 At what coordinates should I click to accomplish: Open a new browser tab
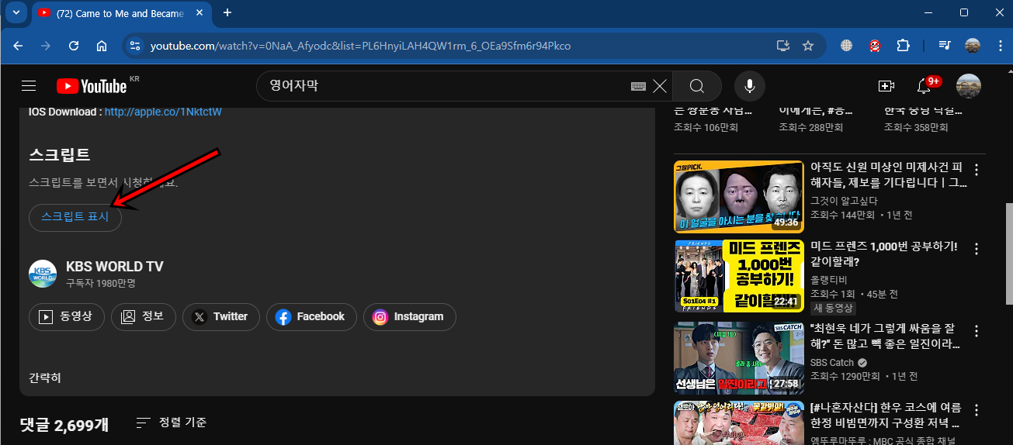pyautogui.click(x=227, y=12)
